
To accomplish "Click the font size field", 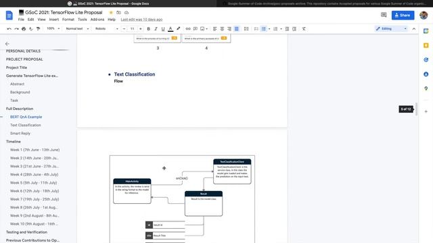I will [x=133, y=28].
